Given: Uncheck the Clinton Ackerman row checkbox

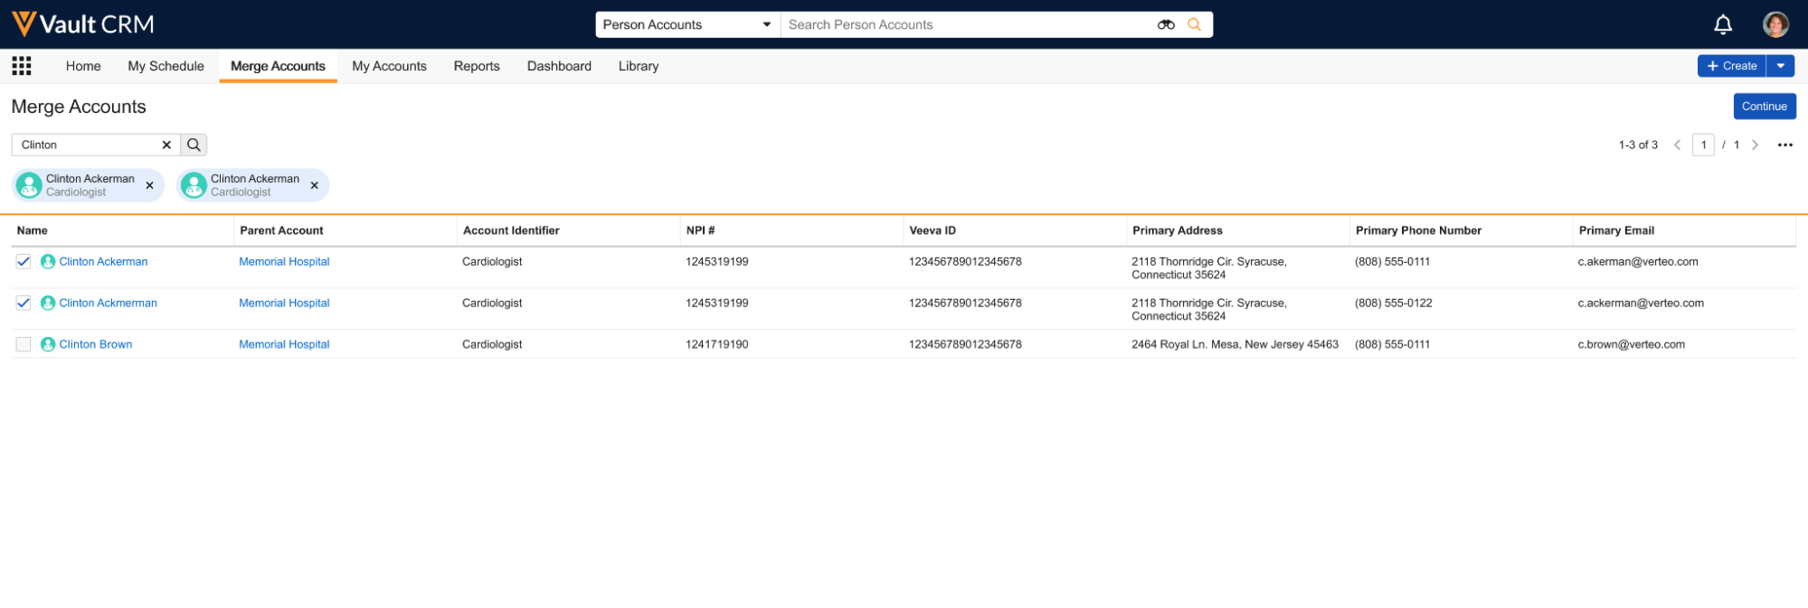Looking at the screenshot, I should click(24, 262).
